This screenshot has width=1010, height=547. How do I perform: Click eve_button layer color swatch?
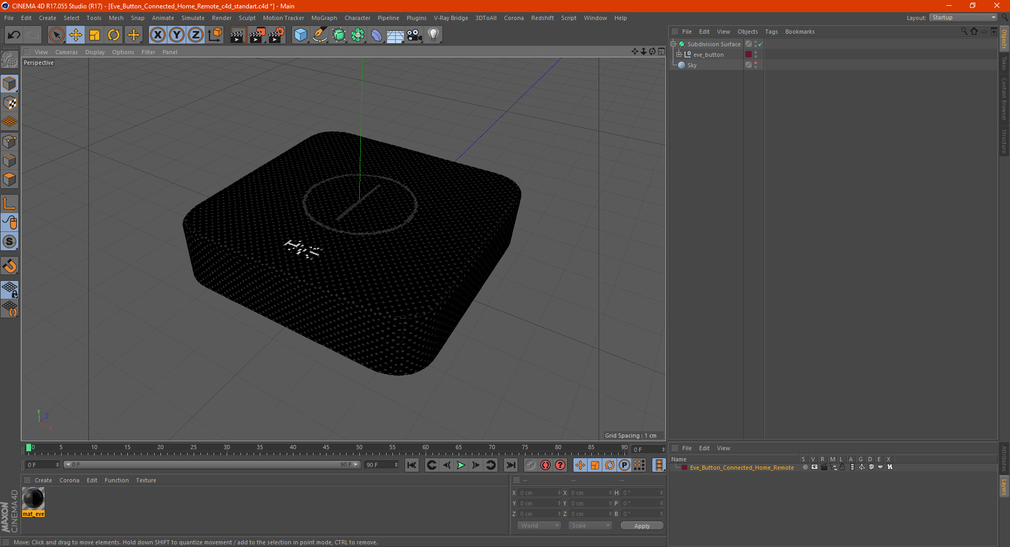point(749,54)
